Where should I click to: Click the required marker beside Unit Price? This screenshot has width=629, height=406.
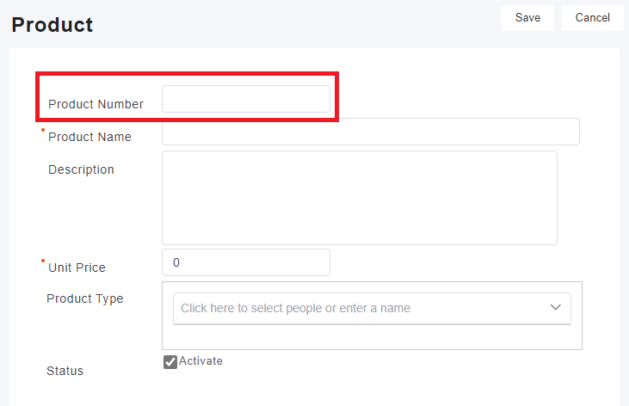[x=43, y=261]
